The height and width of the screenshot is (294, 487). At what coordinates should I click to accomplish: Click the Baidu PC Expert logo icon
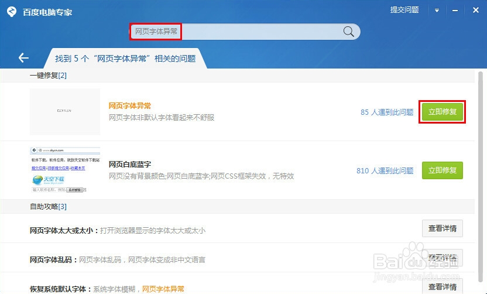pyautogui.click(x=12, y=12)
